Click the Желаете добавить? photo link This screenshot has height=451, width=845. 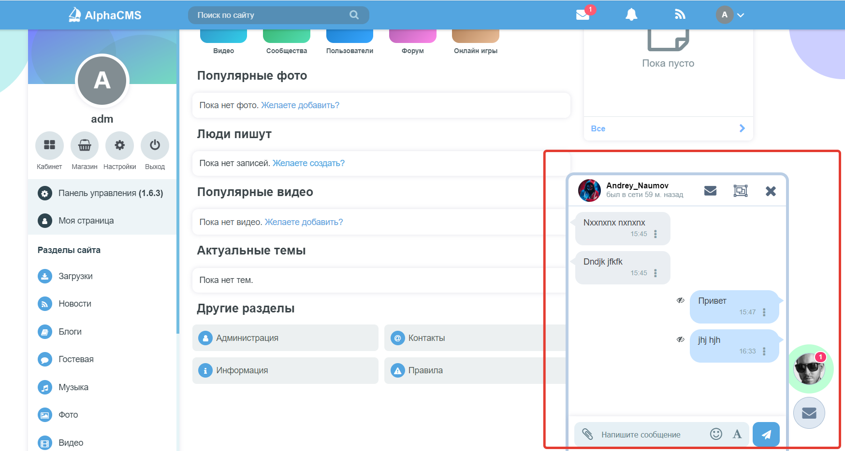300,105
